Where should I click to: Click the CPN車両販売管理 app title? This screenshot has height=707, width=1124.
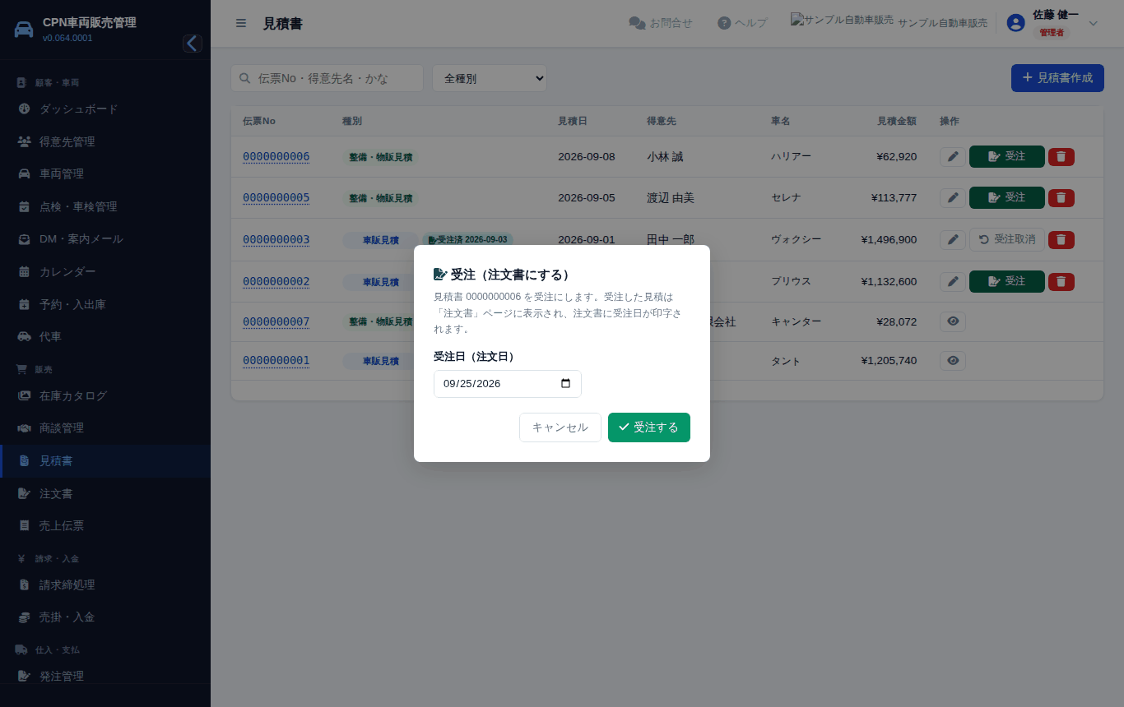tap(90, 22)
